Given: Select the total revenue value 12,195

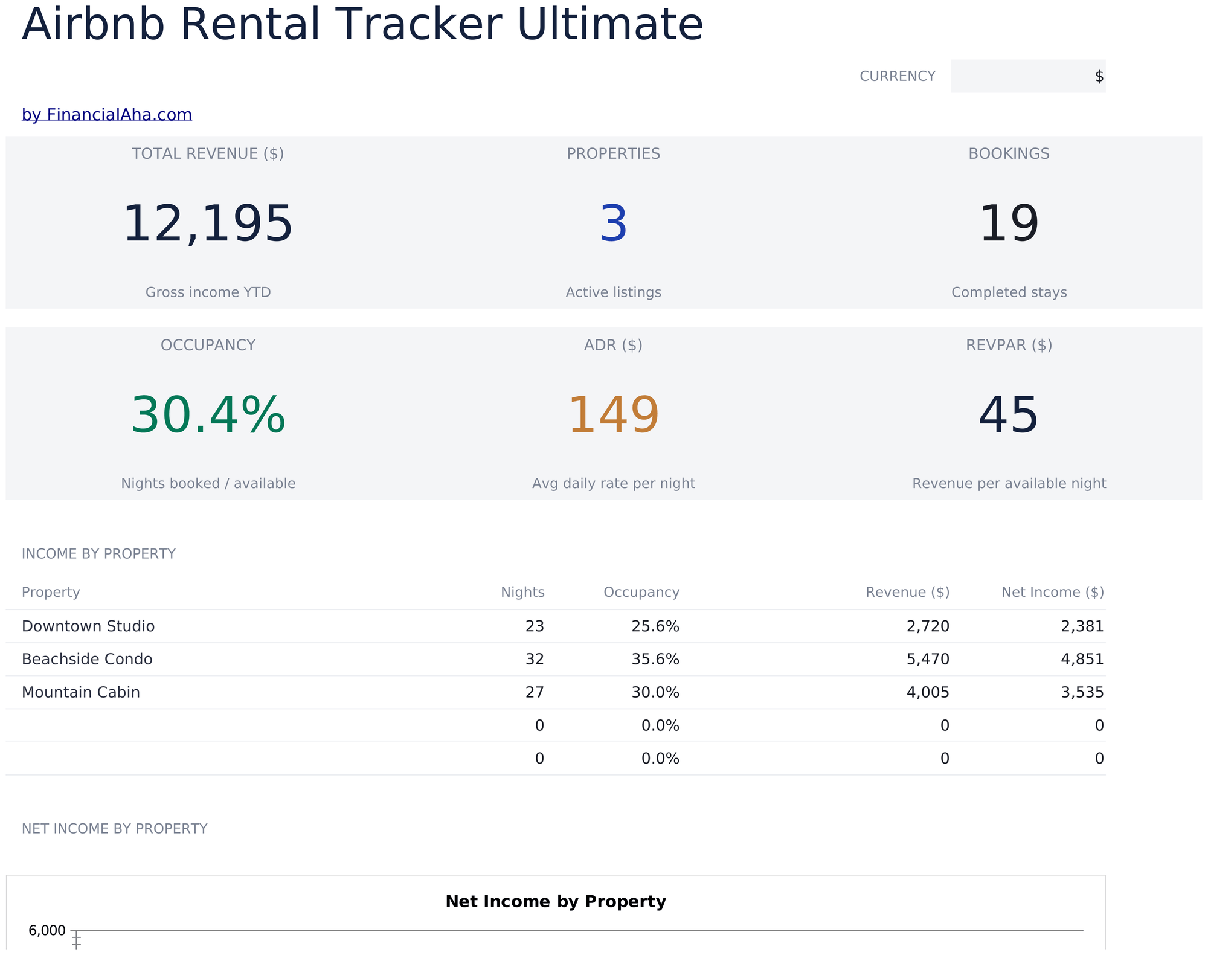Looking at the screenshot, I should click(208, 224).
